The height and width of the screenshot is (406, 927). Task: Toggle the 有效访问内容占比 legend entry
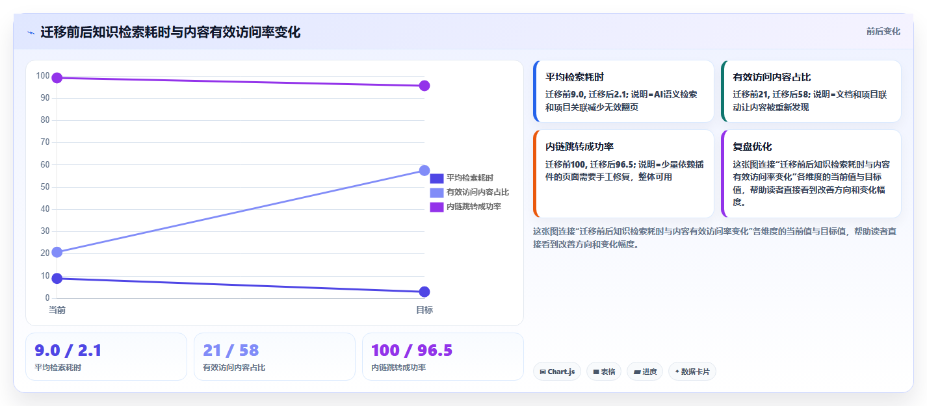click(x=469, y=192)
